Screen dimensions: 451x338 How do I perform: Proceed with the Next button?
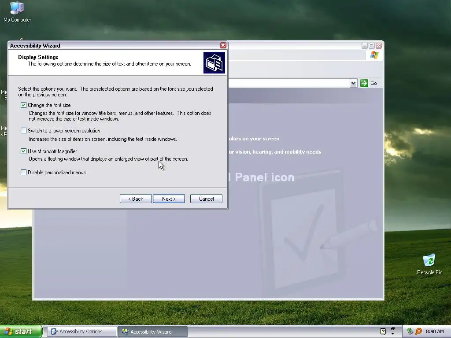click(169, 199)
